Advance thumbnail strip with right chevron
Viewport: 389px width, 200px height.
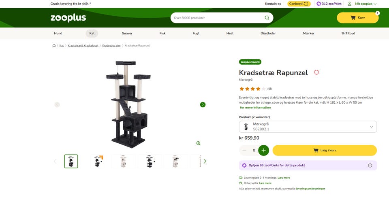205,162
